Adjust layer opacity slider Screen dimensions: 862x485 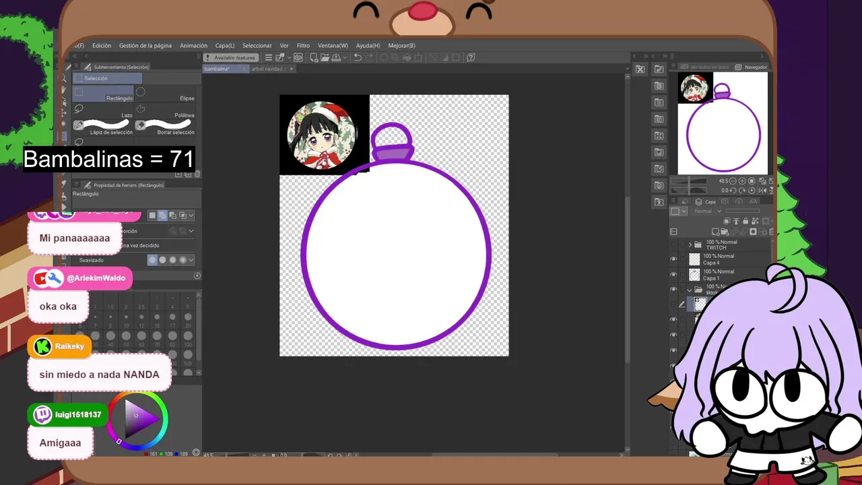pos(743,211)
